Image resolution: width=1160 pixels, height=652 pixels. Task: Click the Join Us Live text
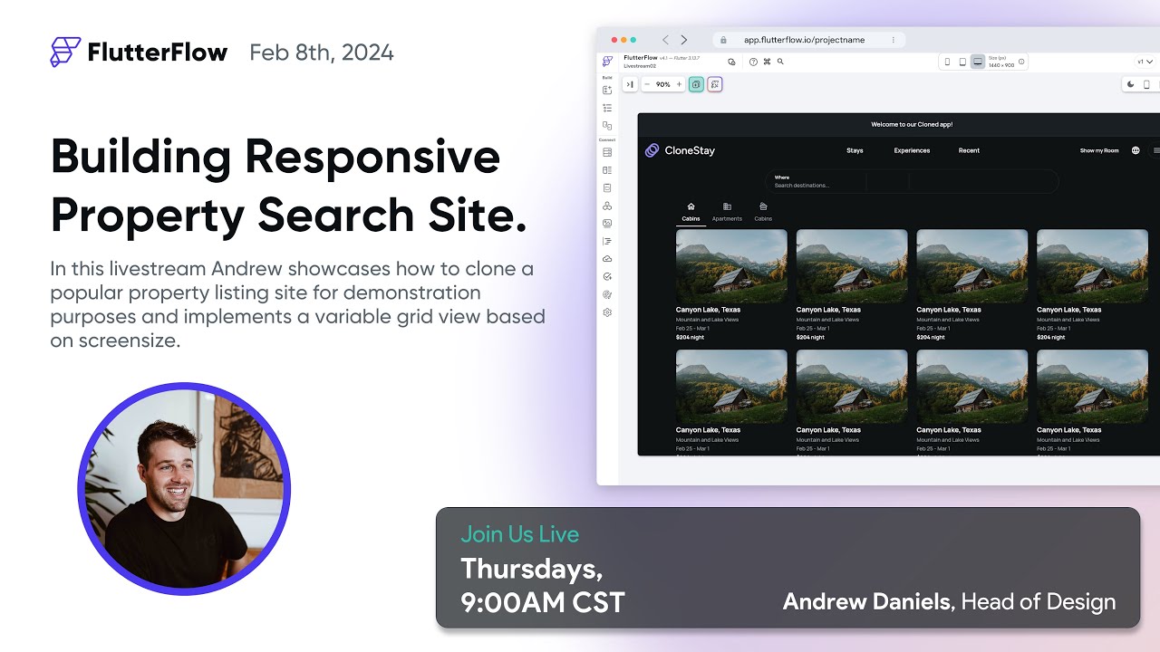(x=519, y=534)
